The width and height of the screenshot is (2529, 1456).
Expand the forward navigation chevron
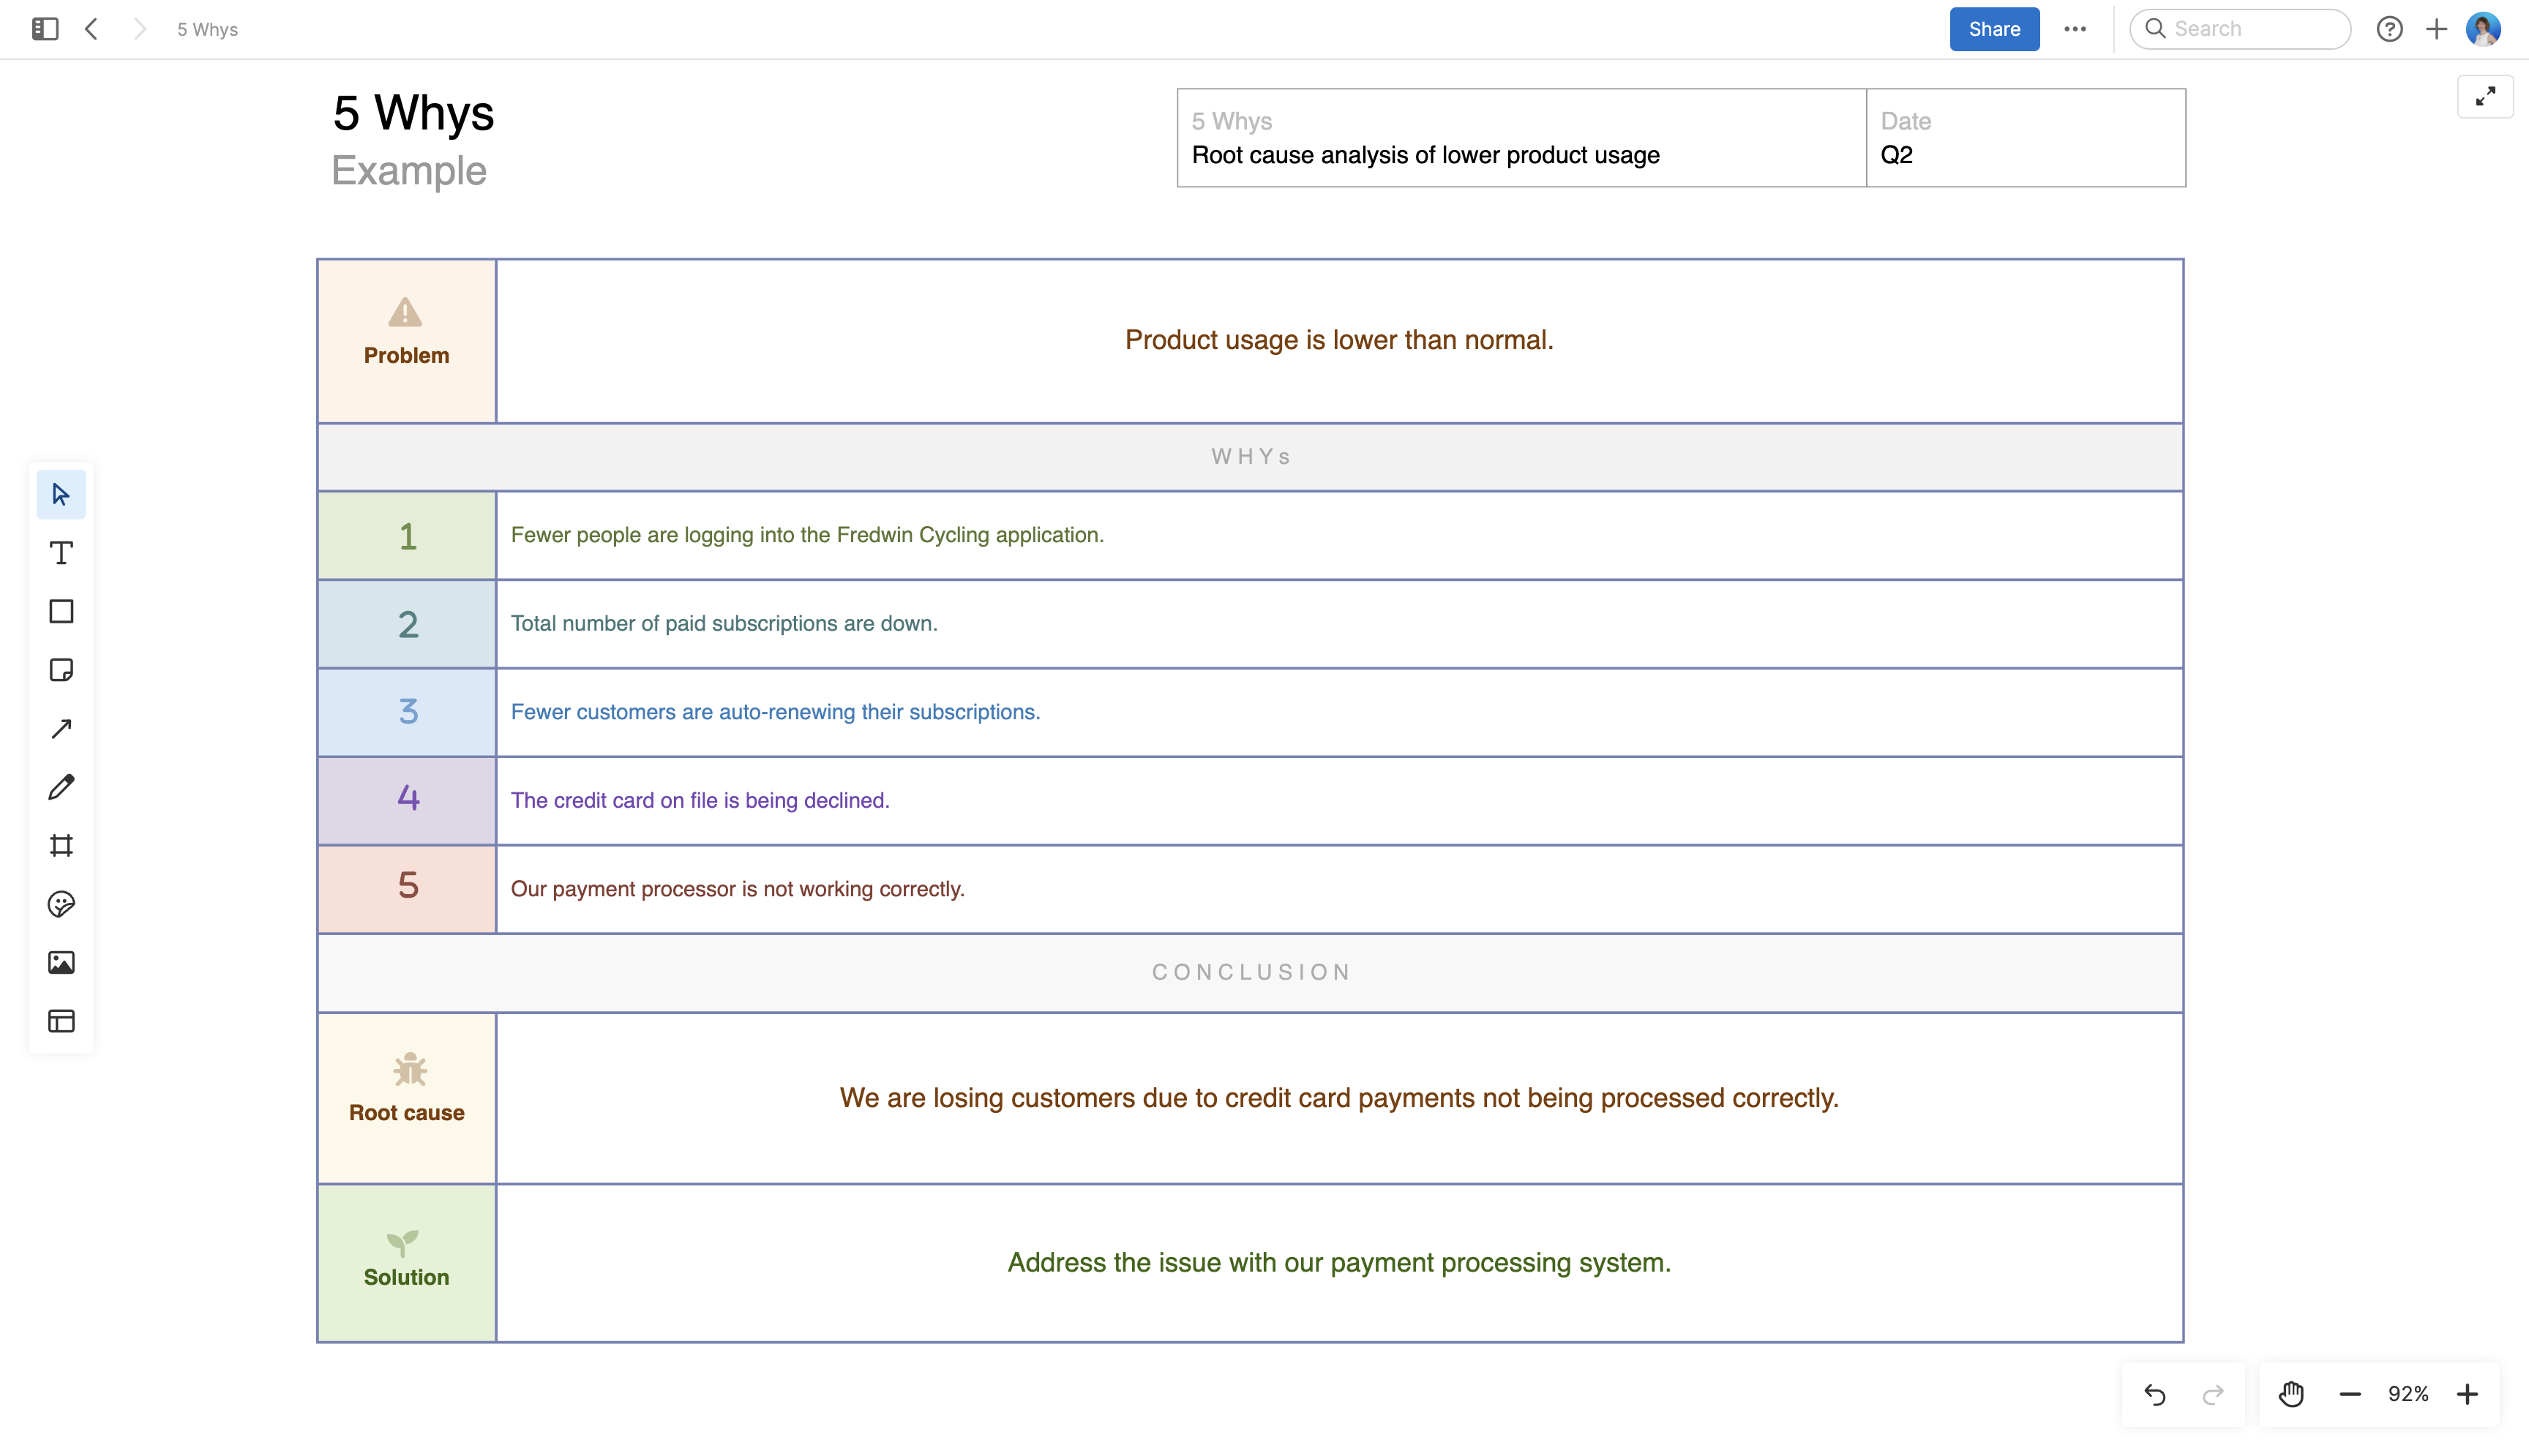(139, 29)
